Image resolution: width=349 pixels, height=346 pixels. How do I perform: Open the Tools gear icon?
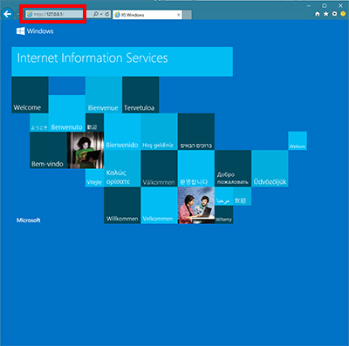click(335, 14)
